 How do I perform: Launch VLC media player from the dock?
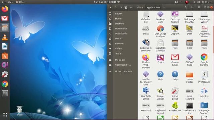[x=5, y=37]
